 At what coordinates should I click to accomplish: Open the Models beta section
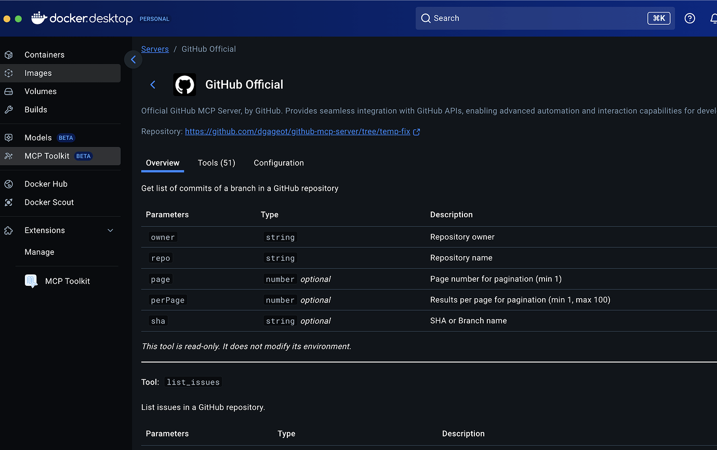(x=38, y=137)
